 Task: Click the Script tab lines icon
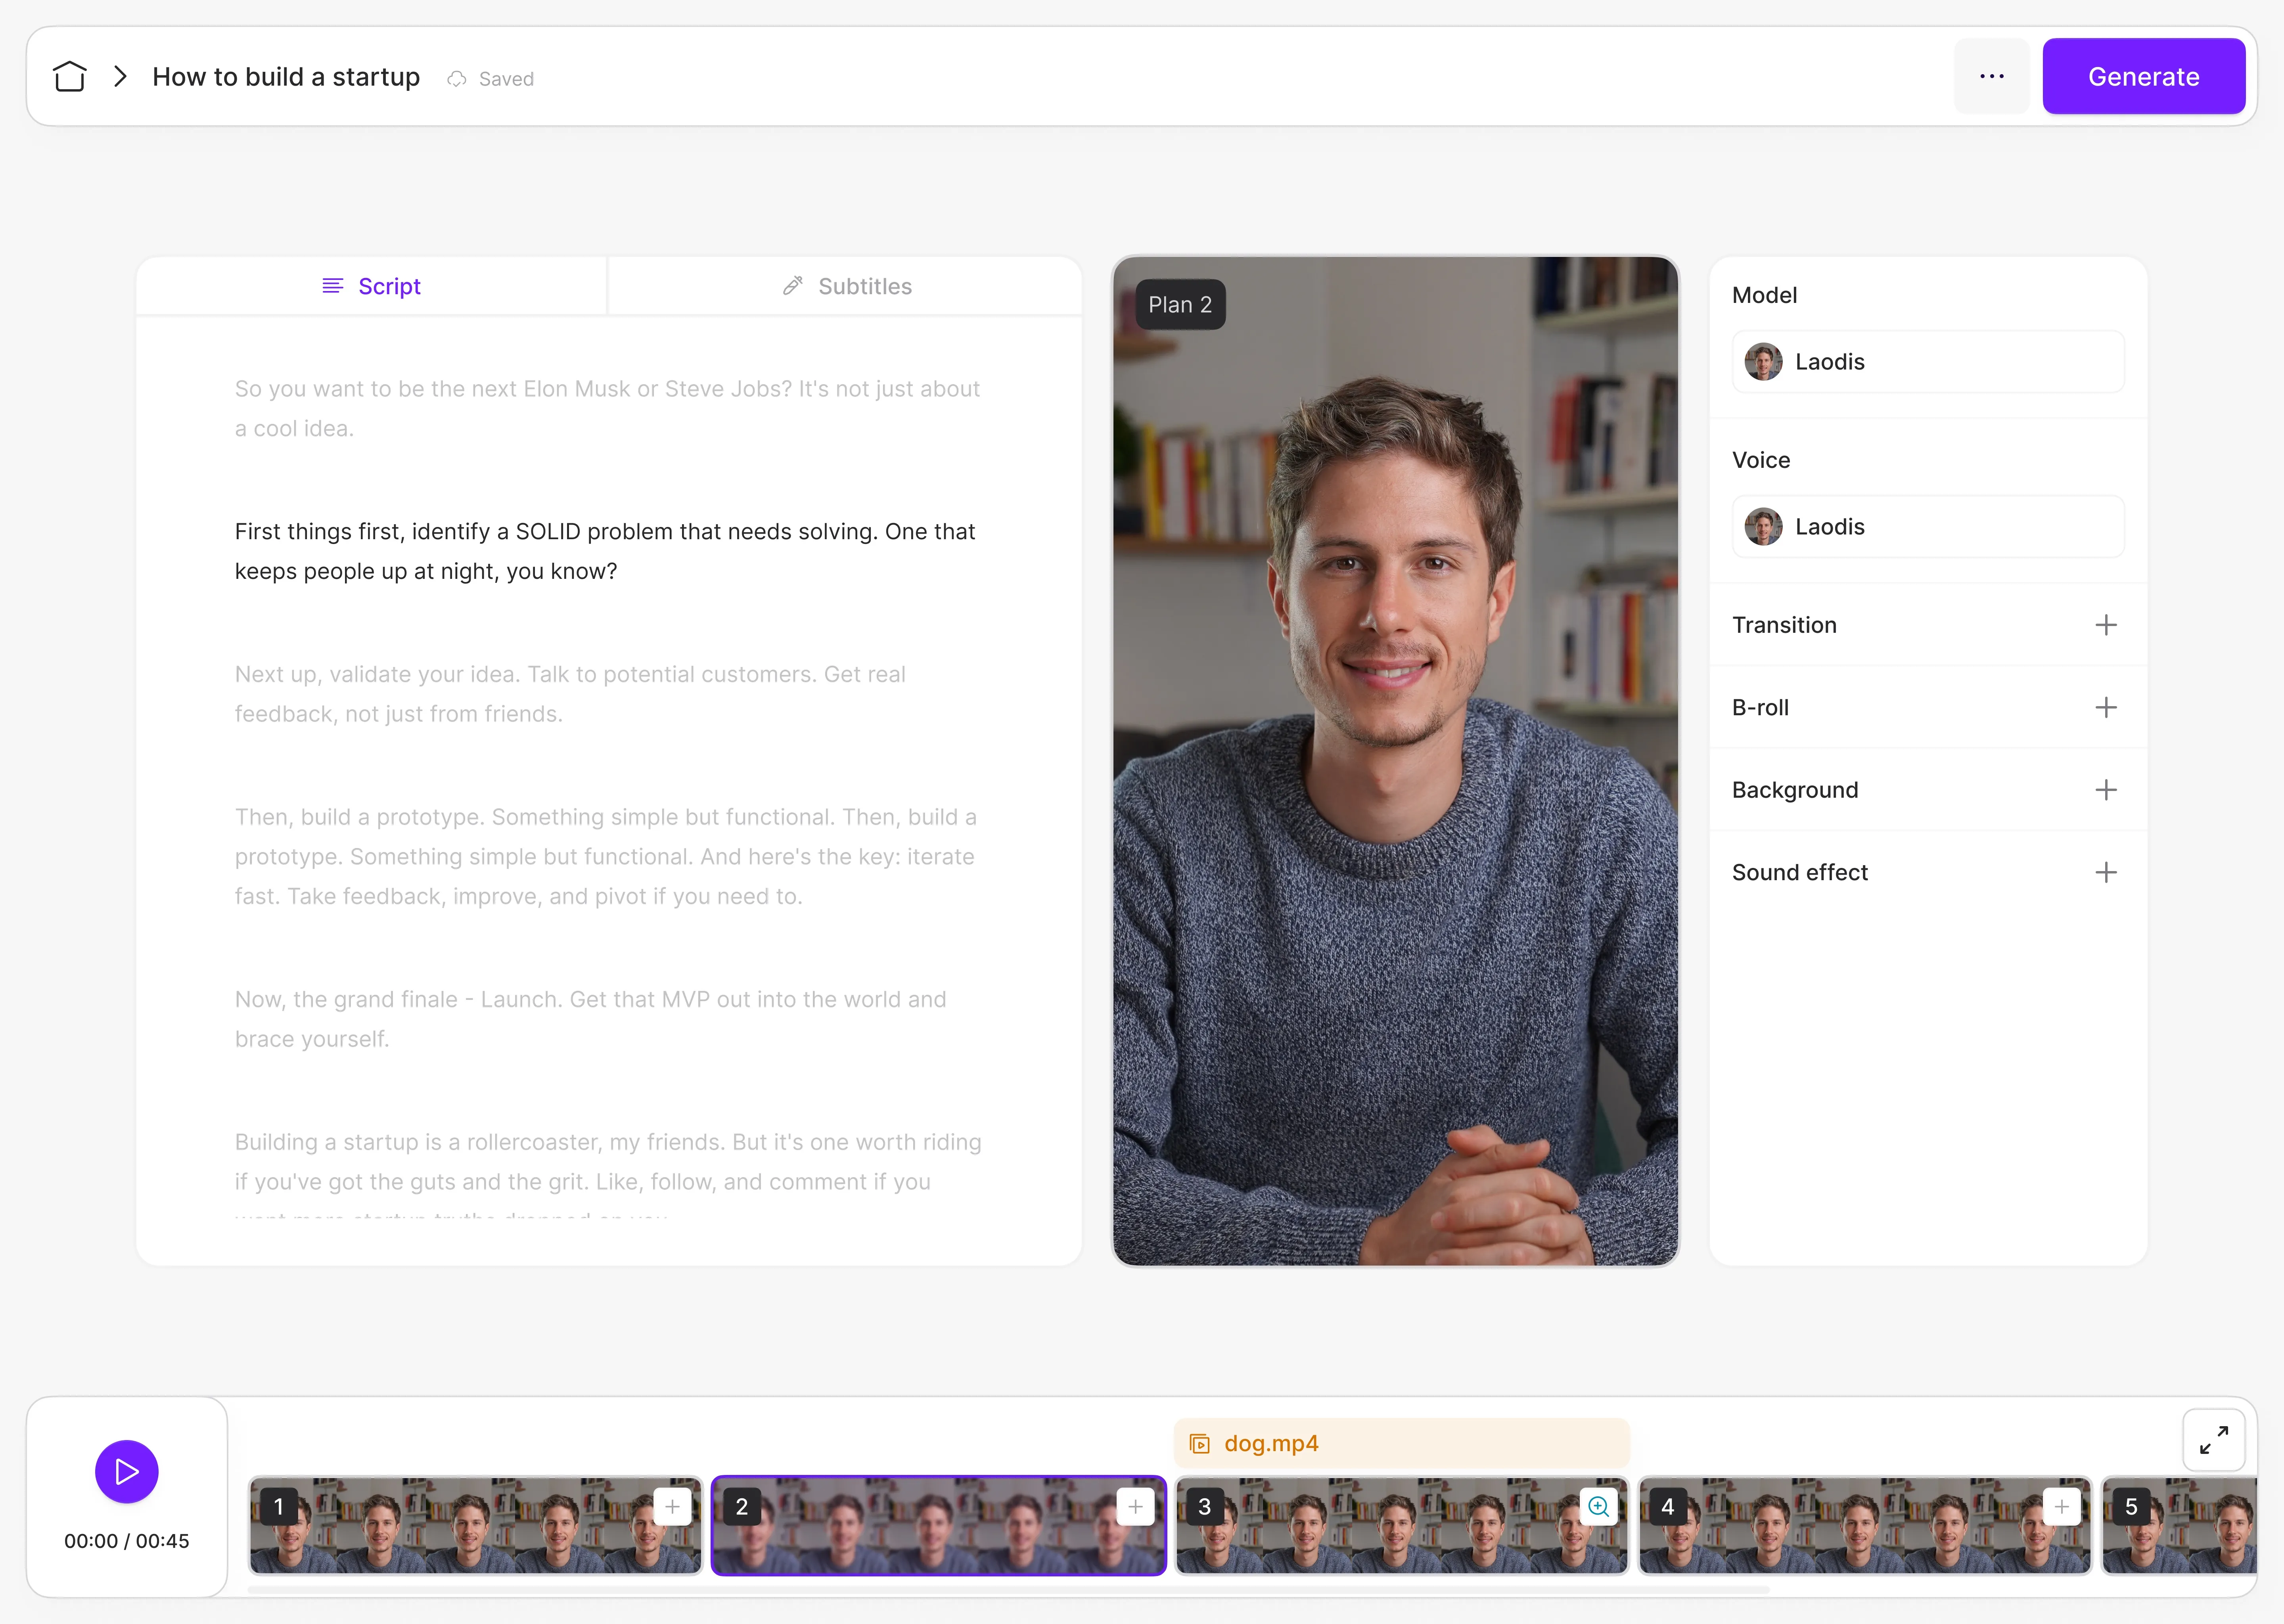click(333, 286)
